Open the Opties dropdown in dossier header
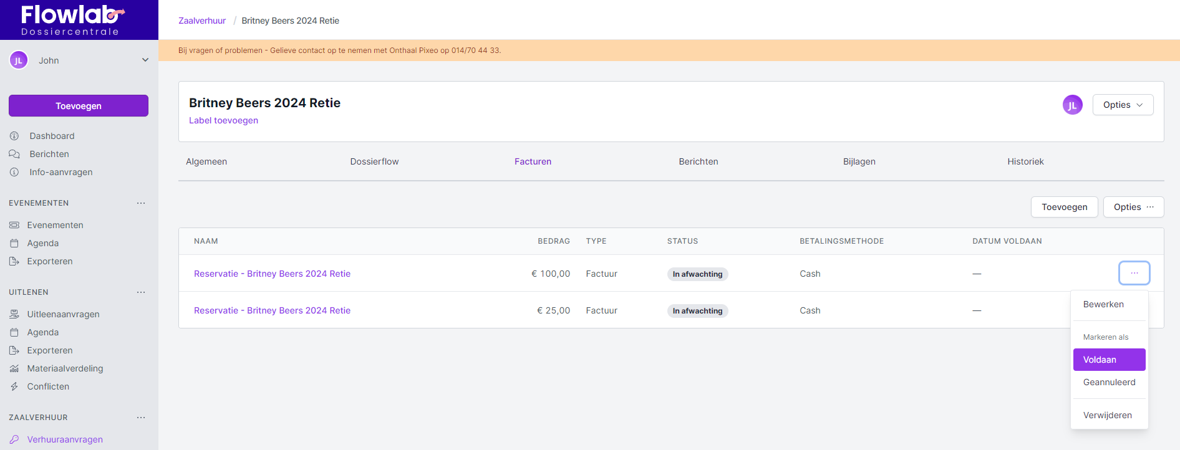 [1123, 105]
